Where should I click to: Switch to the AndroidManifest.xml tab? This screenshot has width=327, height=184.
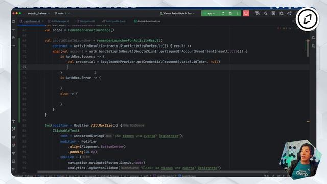coord(147,21)
